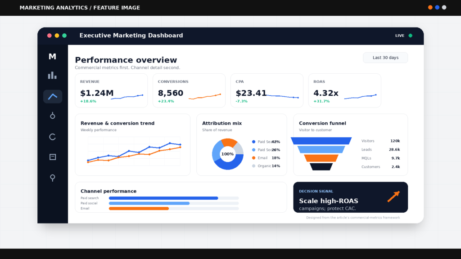Click the refresh-style C sidebar icon
The image size is (461, 259).
(52, 137)
